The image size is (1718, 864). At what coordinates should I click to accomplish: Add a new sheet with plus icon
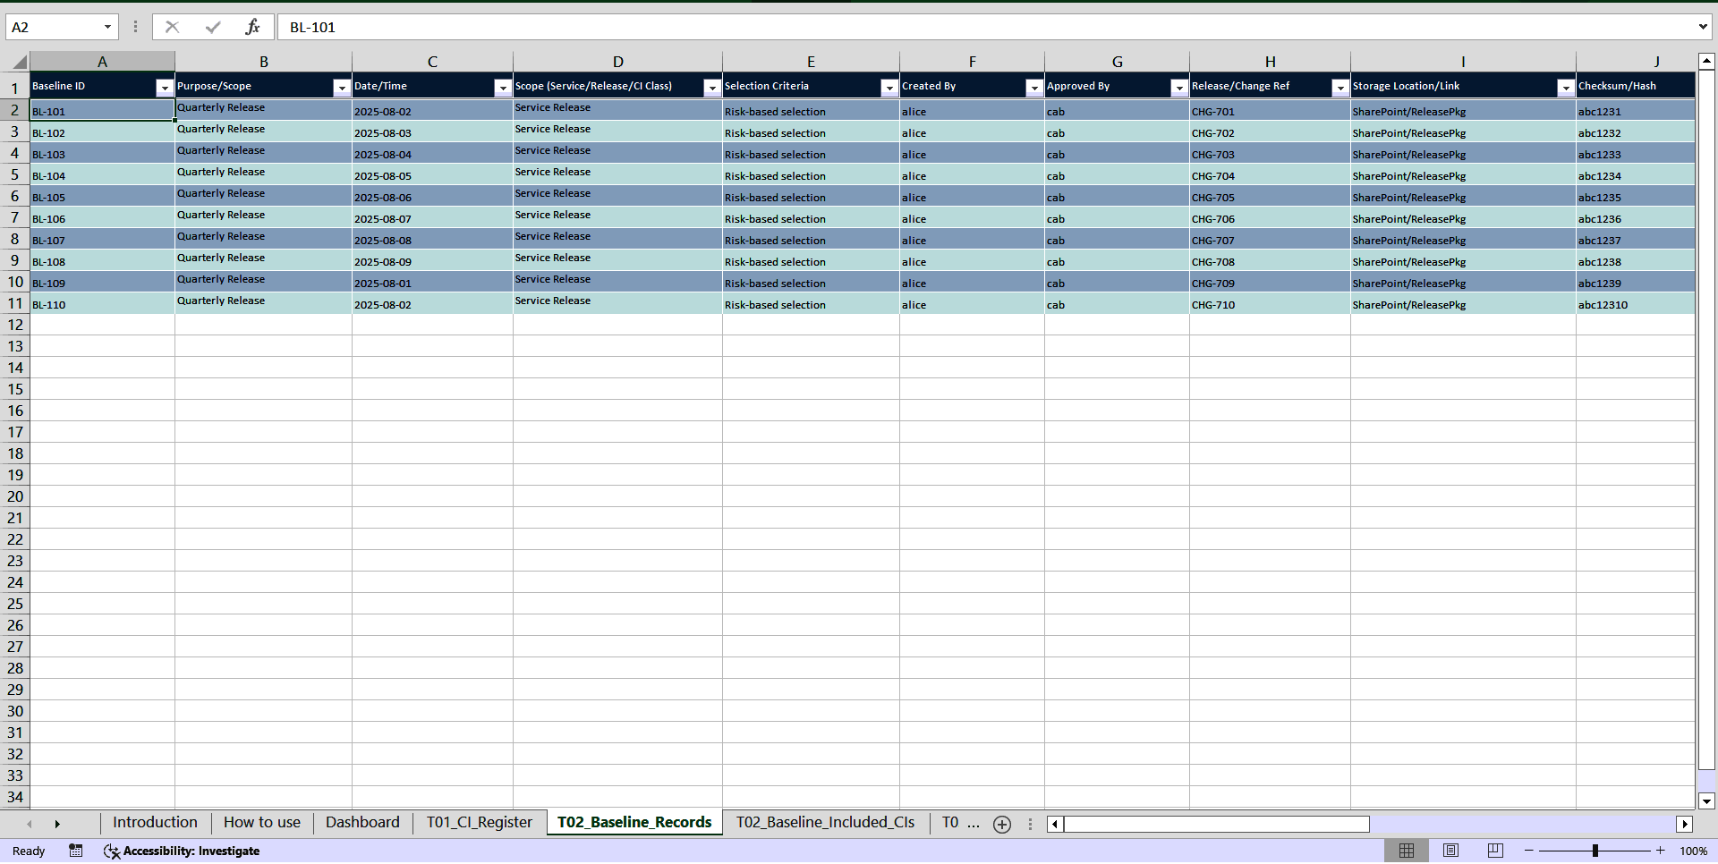point(1002,825)
